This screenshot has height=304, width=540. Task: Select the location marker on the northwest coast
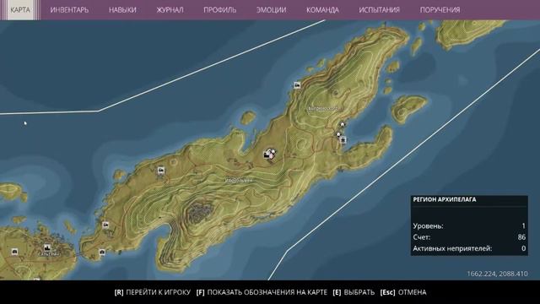pos(297,85)
